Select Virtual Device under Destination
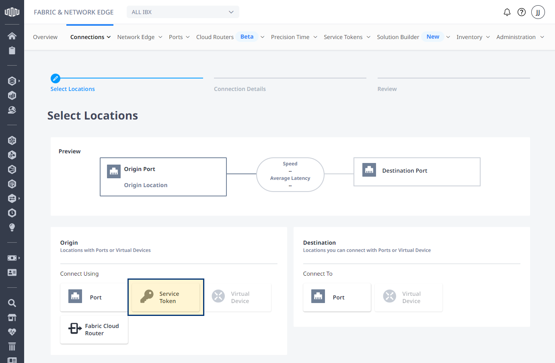555x363 pixels. 409,297
